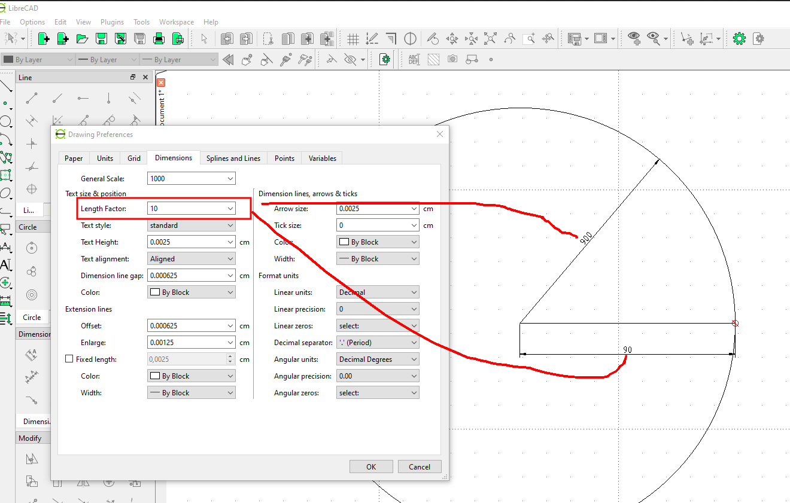The image size is (790, 503).
Task: Open a file with the folder icon
Action: [82, 39]
